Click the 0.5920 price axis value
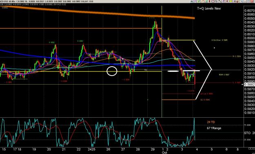 pyautogui.click(x=250, y=70)
